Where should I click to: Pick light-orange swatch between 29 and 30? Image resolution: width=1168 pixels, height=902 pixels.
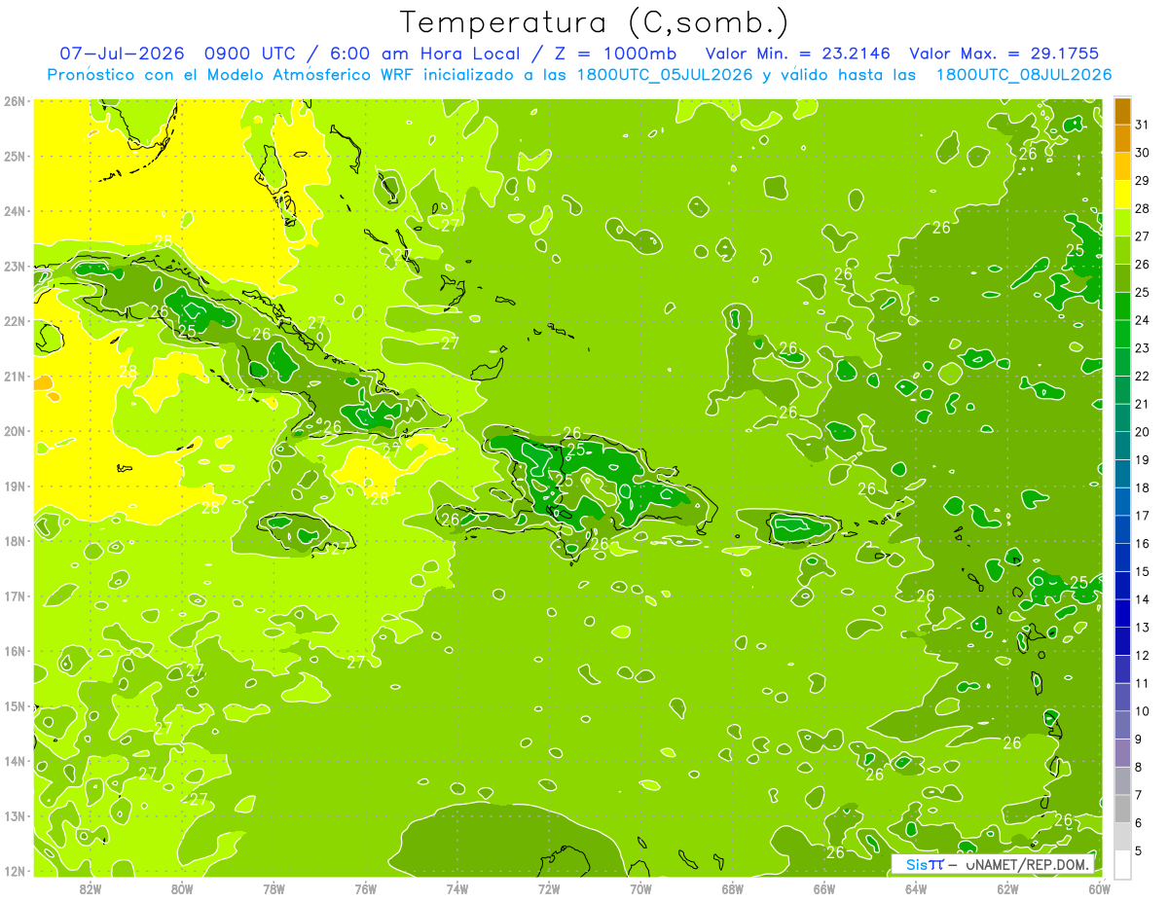1122,167
